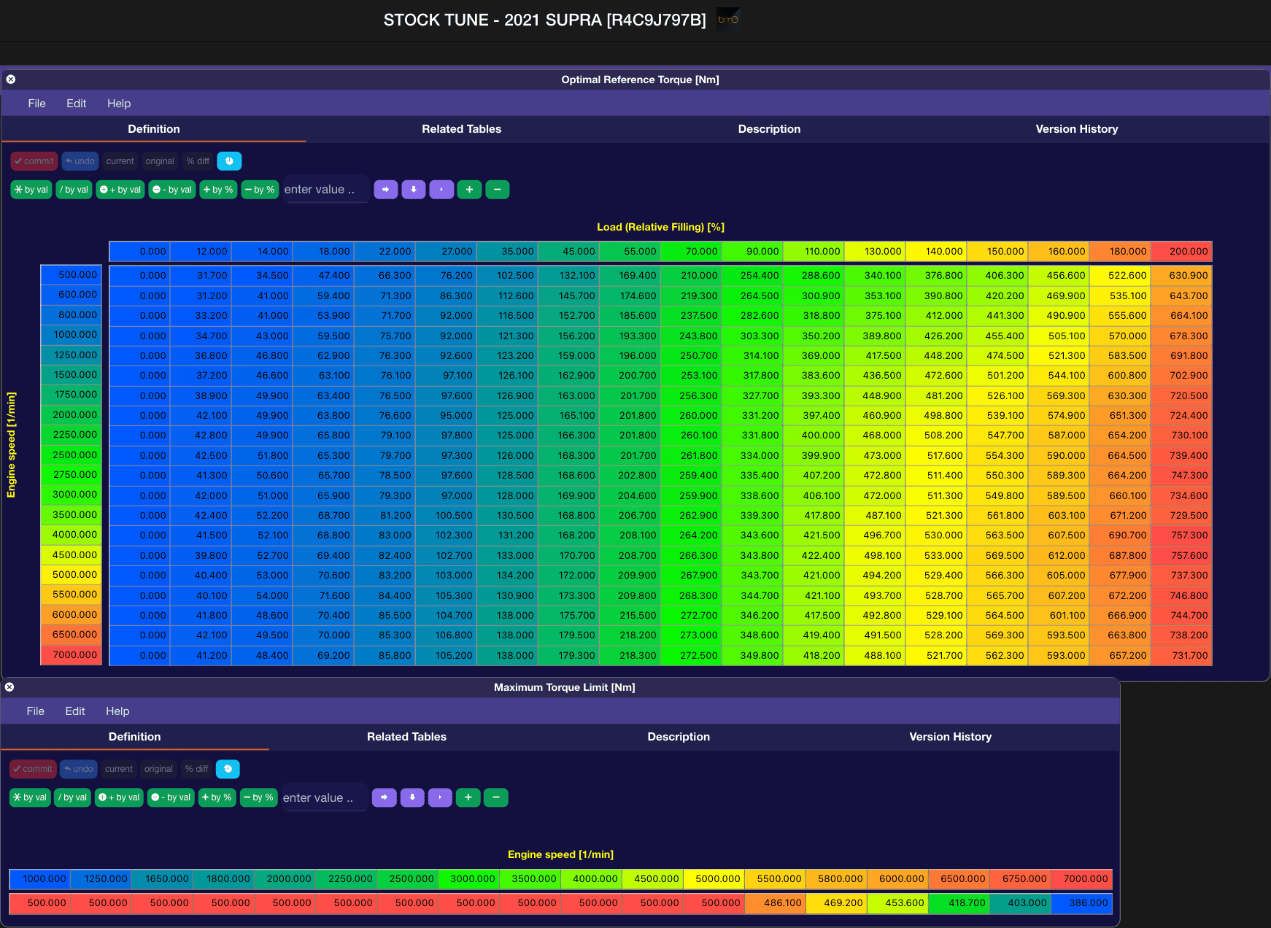Click small triangle button in Maximum Torque Limit
Image resolution: width=1271 pixels, height=928 pixels.
pyautogui.click(x=440, y=797)
